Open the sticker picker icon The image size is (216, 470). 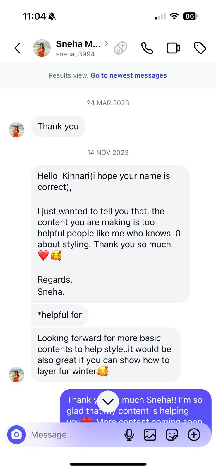click(x=172, y=435)
